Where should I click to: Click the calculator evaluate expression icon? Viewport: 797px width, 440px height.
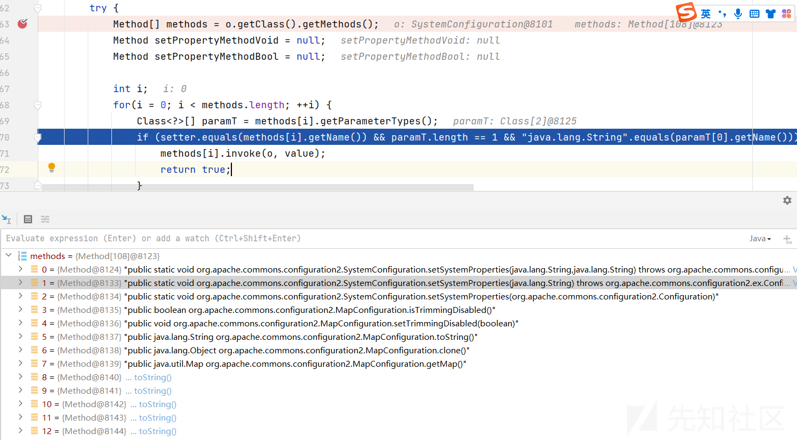[28, 219]
